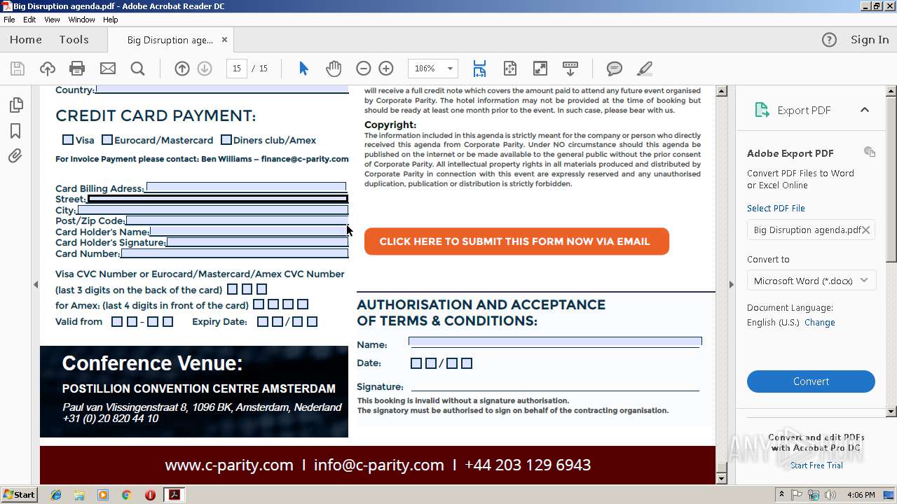Click last authorisation Date box
897x504 pixels.
(467, 363)
